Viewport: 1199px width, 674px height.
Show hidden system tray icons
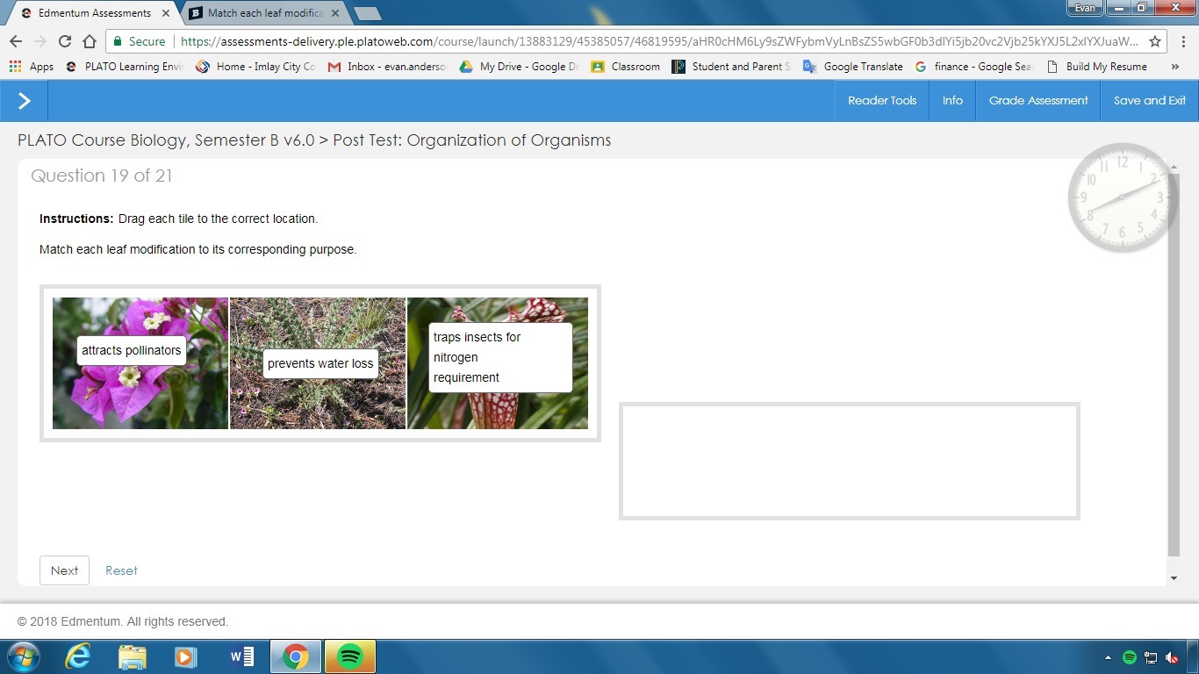tap(1108, 657)
